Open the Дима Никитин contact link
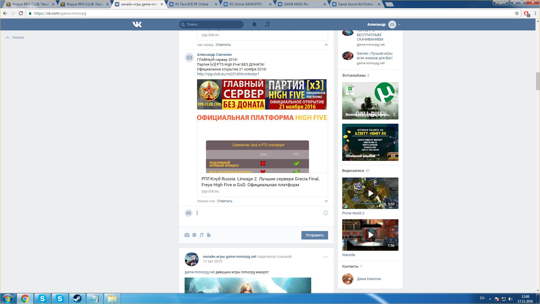This screenshot has height=304, width=540. [369, 279]
